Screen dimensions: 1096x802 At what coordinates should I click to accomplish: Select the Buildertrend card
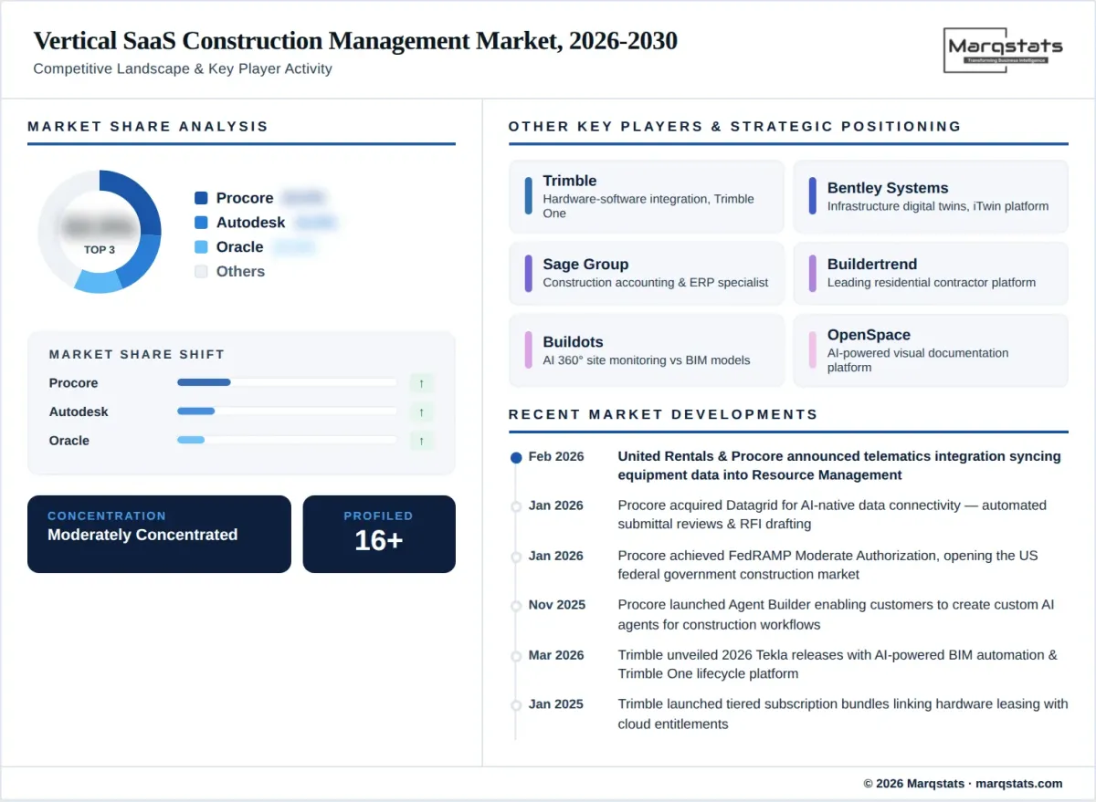coord(930,273)
